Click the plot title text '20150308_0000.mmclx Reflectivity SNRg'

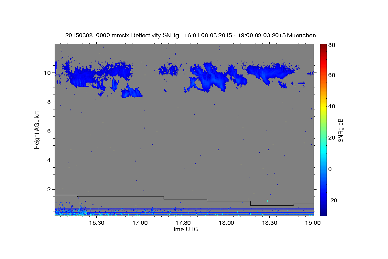122,35
